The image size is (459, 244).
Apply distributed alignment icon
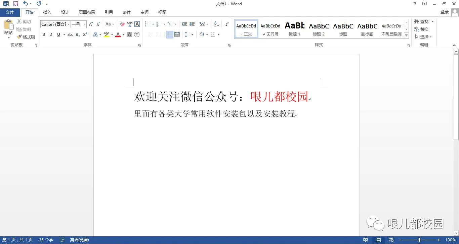pos(177,34)
